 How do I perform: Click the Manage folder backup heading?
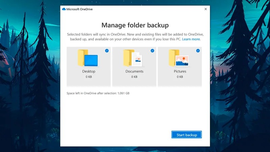pos(135,25)
